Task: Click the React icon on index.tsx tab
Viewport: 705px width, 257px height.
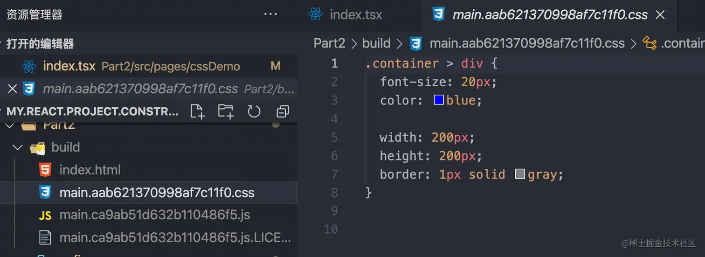Action: click(x=316, y=14)
